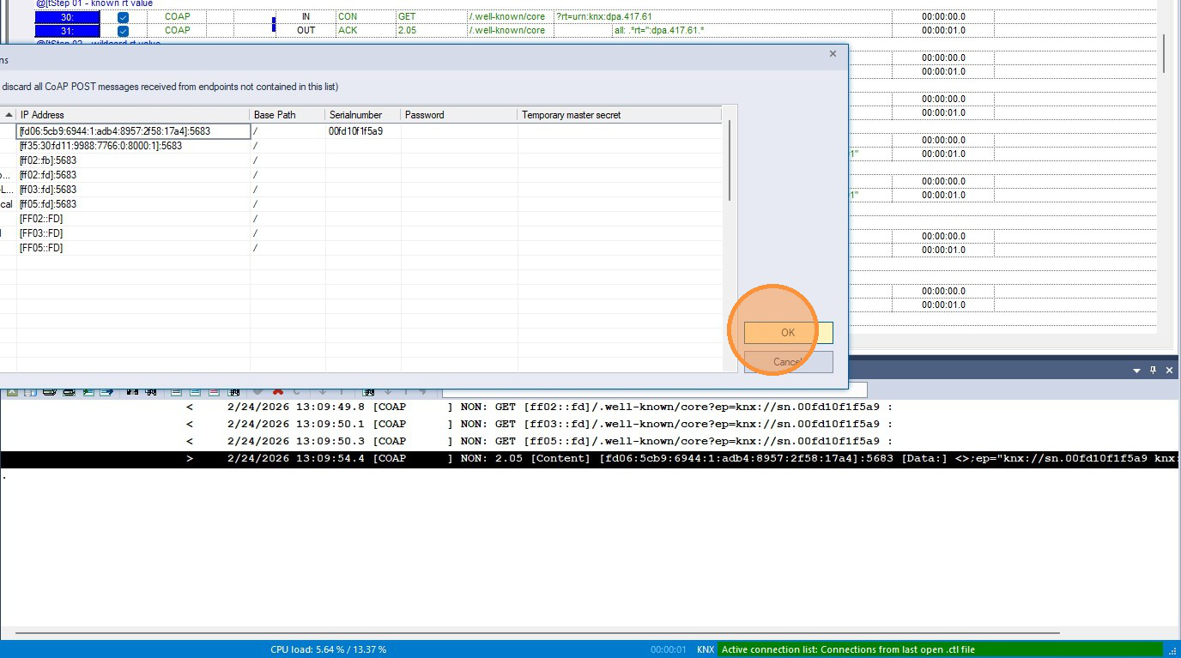Toggle the checkbox in step row 31
This screenshot has width=1181, height=658.
(x=123, y=31)
